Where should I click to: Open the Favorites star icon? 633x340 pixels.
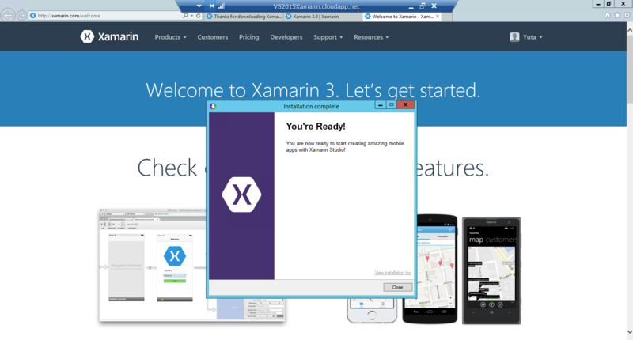617,15
